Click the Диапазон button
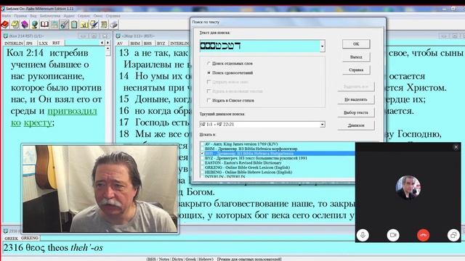The width and height of the screenshot is (465, 261). tap(356, 125)
